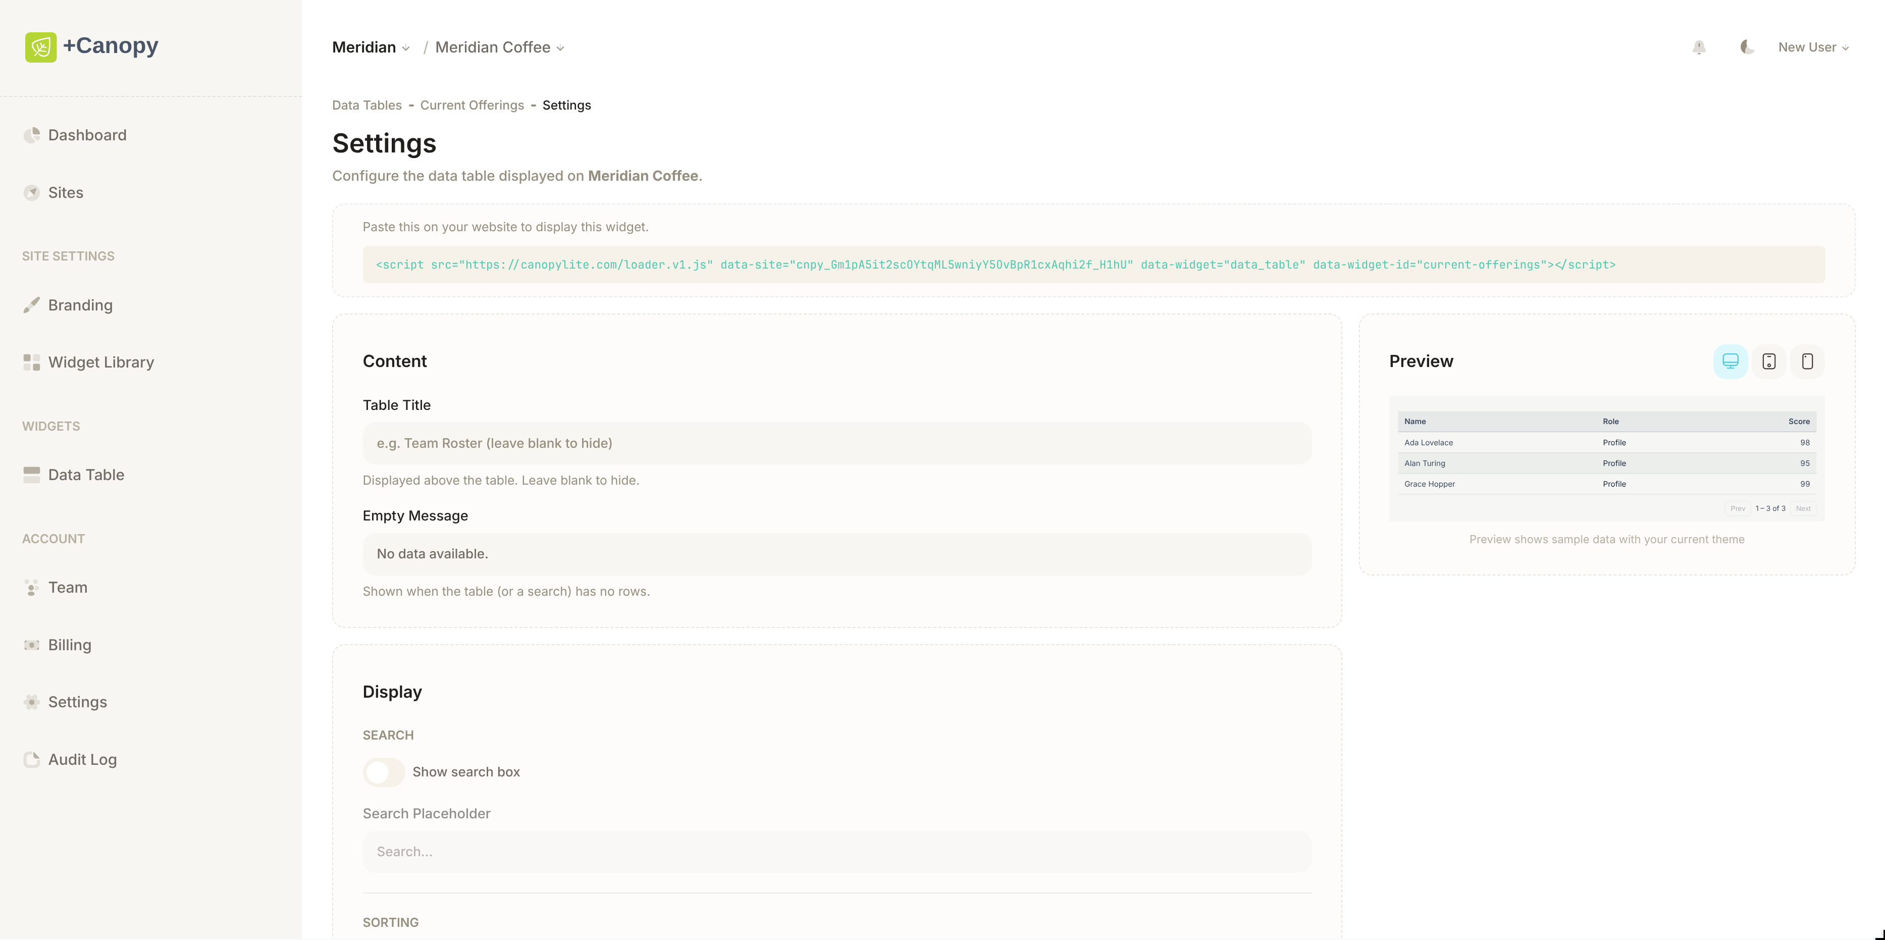This screenshot has width=1885, height=940.
Task: Click the Score column header in preview
Action: pos(1799,422)
